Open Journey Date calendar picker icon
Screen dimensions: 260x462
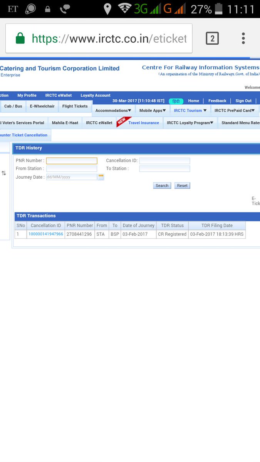coord(101,177)
